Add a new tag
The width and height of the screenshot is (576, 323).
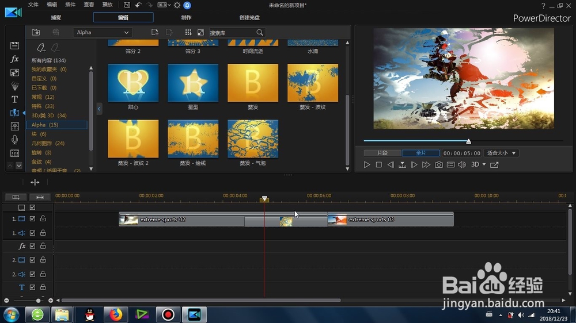point(41,47)
